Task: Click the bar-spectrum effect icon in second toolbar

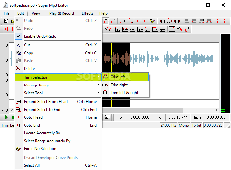Action: (117, 29)
